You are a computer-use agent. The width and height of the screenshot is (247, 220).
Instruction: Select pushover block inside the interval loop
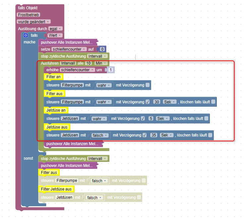point(73,144)
